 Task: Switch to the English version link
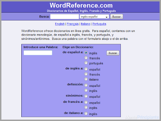(60, 24)
